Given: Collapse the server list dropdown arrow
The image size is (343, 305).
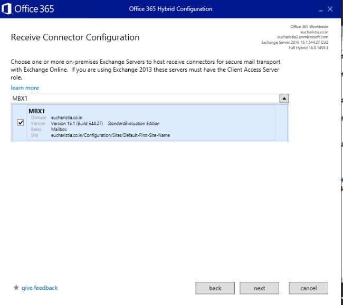Looking at the screenshot, I should pos(284,99).
